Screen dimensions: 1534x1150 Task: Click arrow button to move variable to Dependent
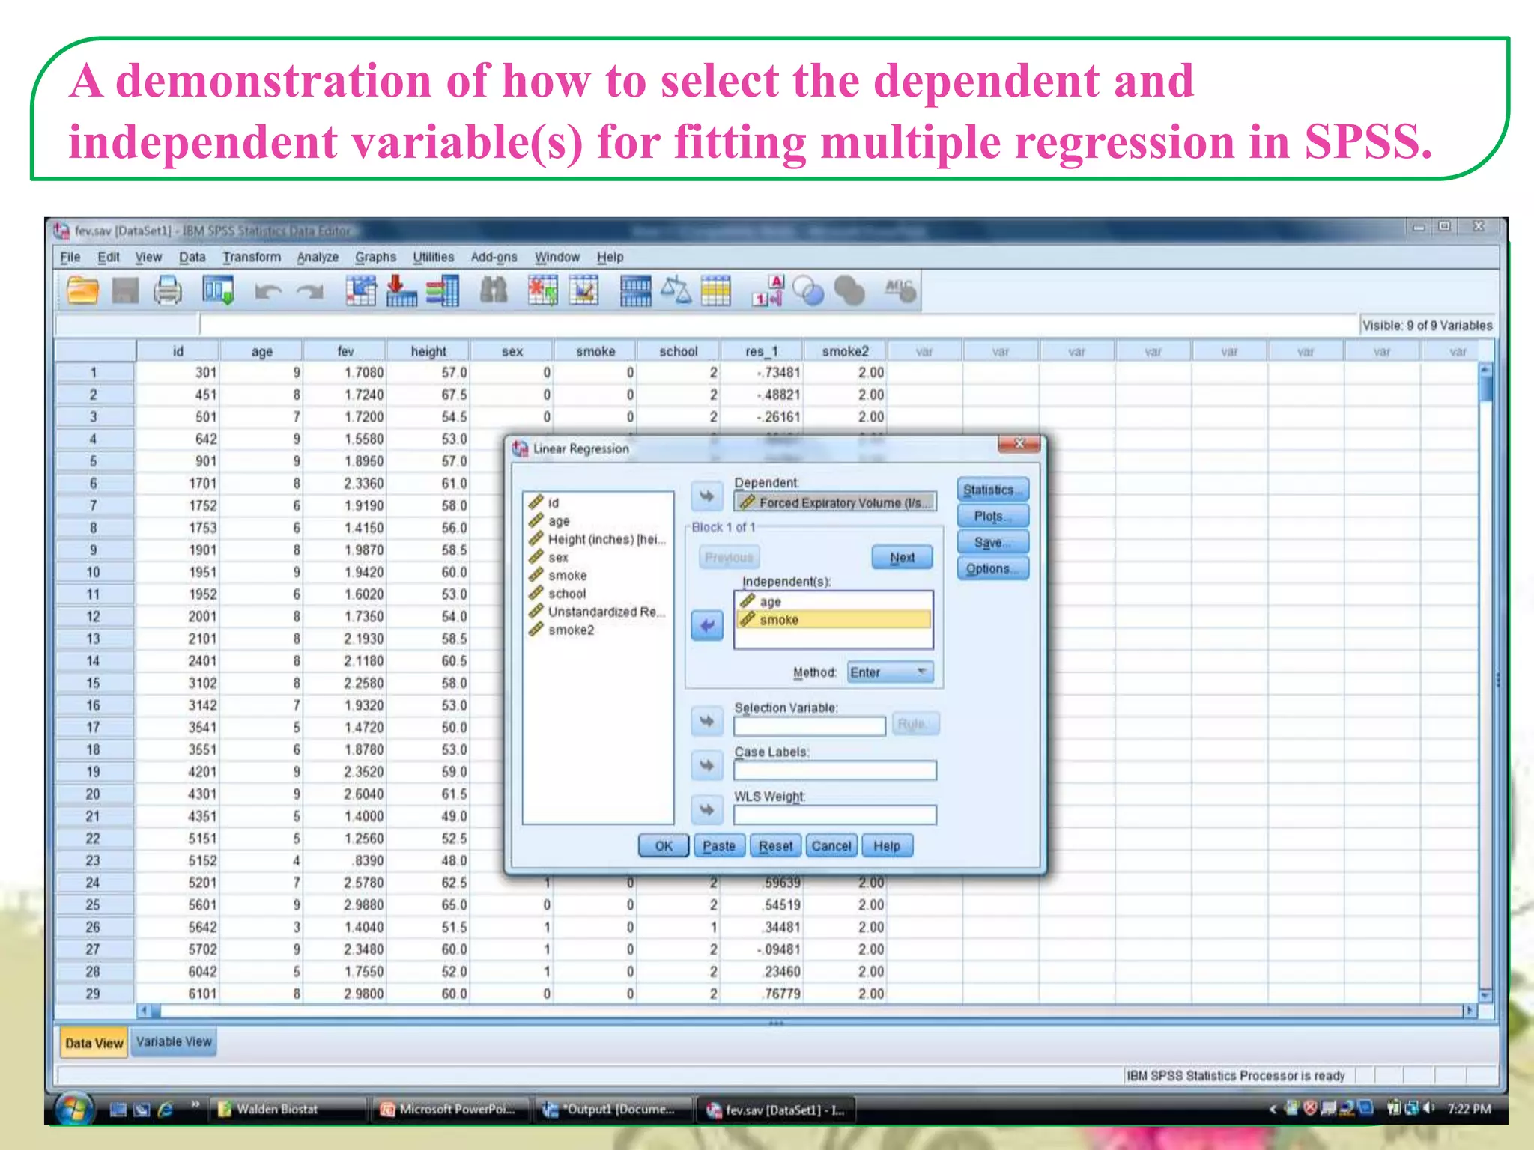click(x=706, y=496)
